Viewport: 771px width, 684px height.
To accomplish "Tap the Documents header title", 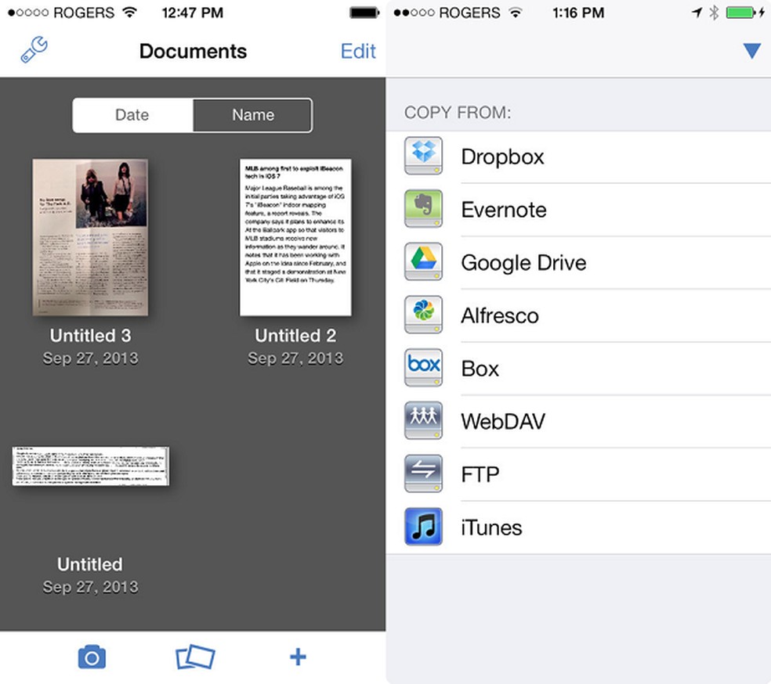I will 193,52.
